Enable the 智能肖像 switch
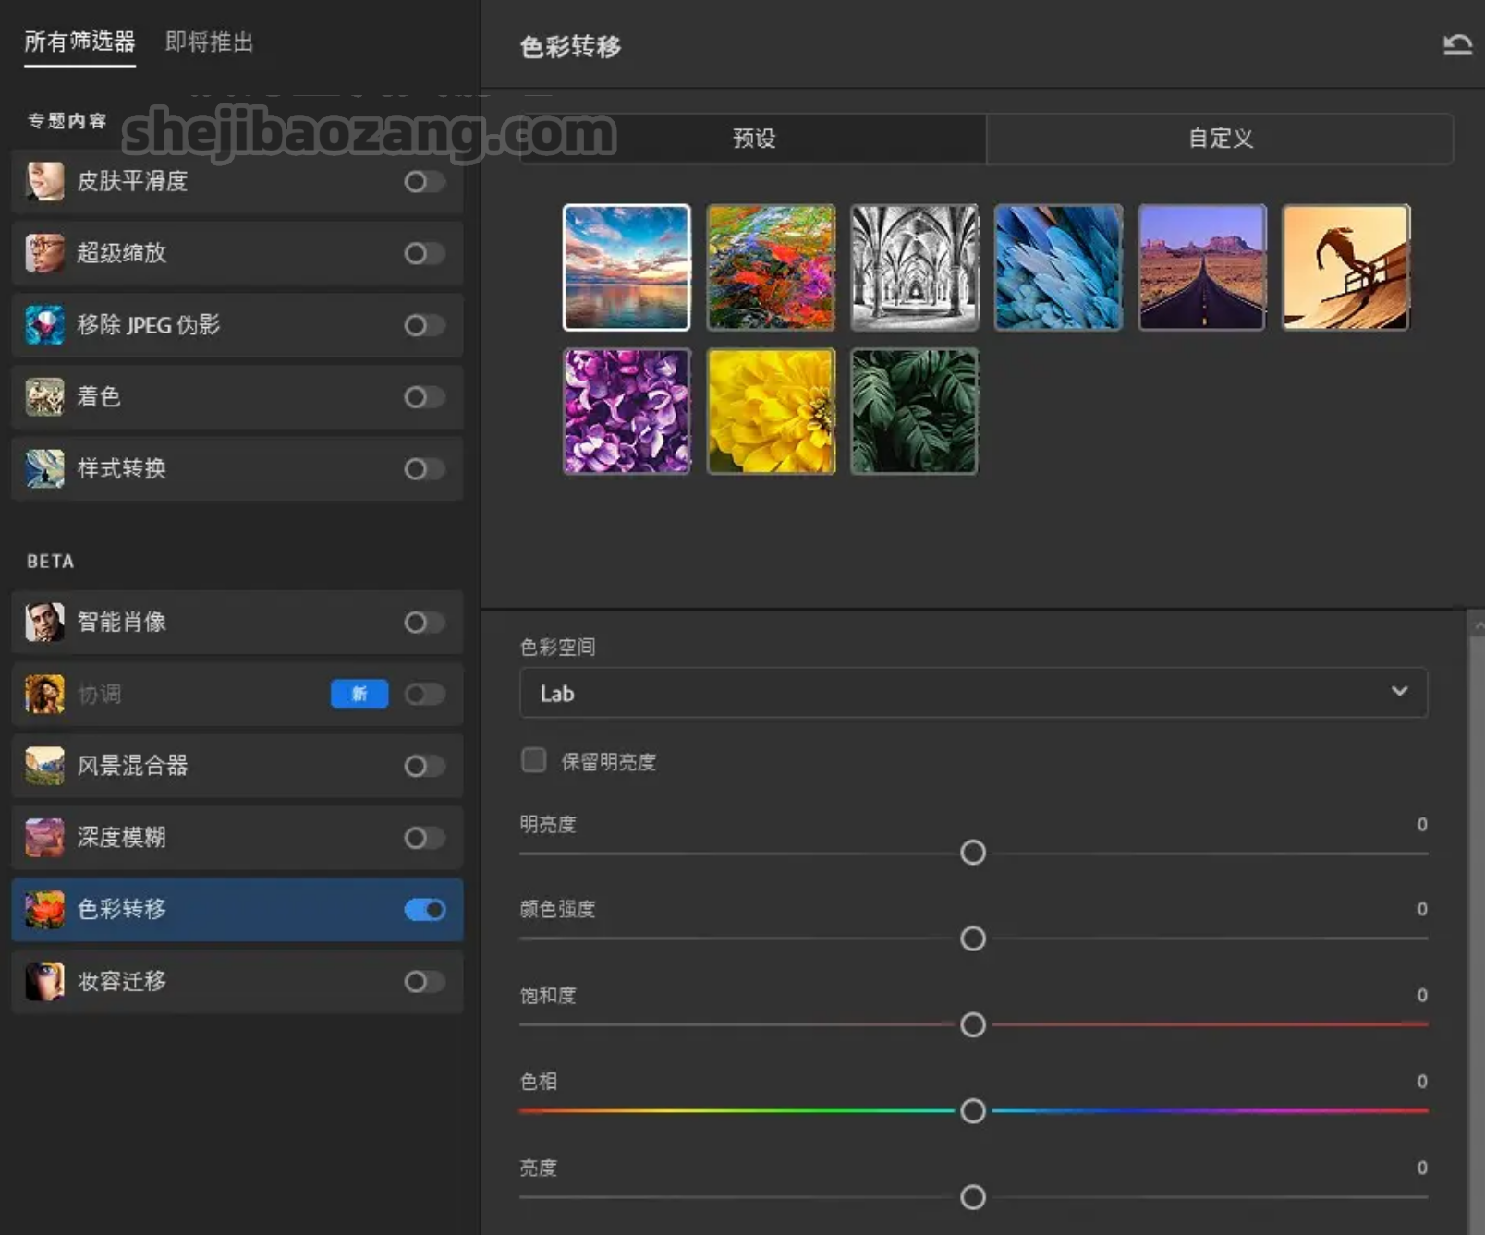 pyautogui.click(x=425, y=623)
